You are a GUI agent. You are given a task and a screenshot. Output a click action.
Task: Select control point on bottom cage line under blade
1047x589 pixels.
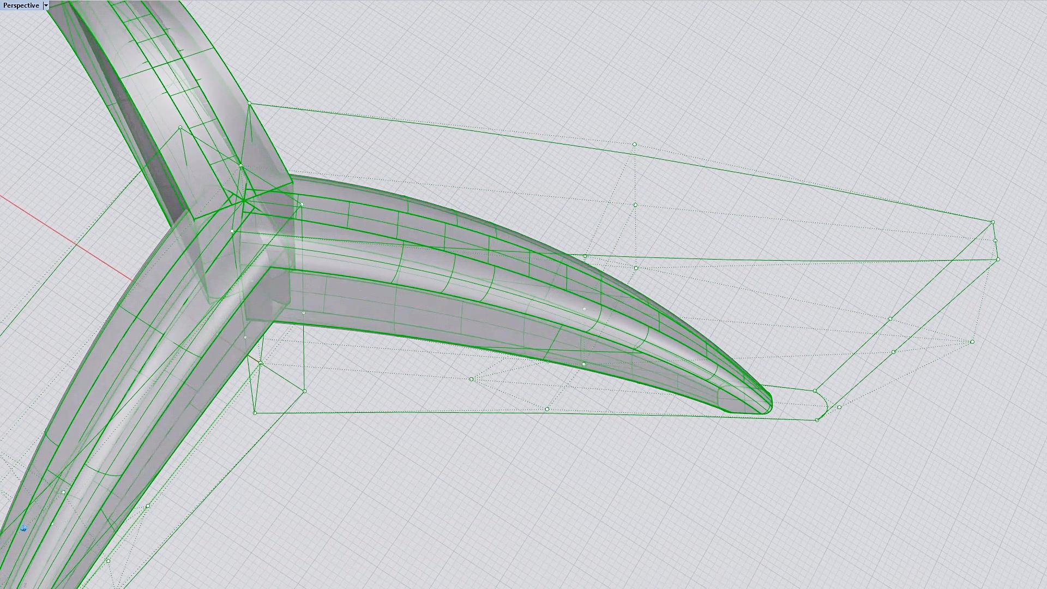[547, 409]
